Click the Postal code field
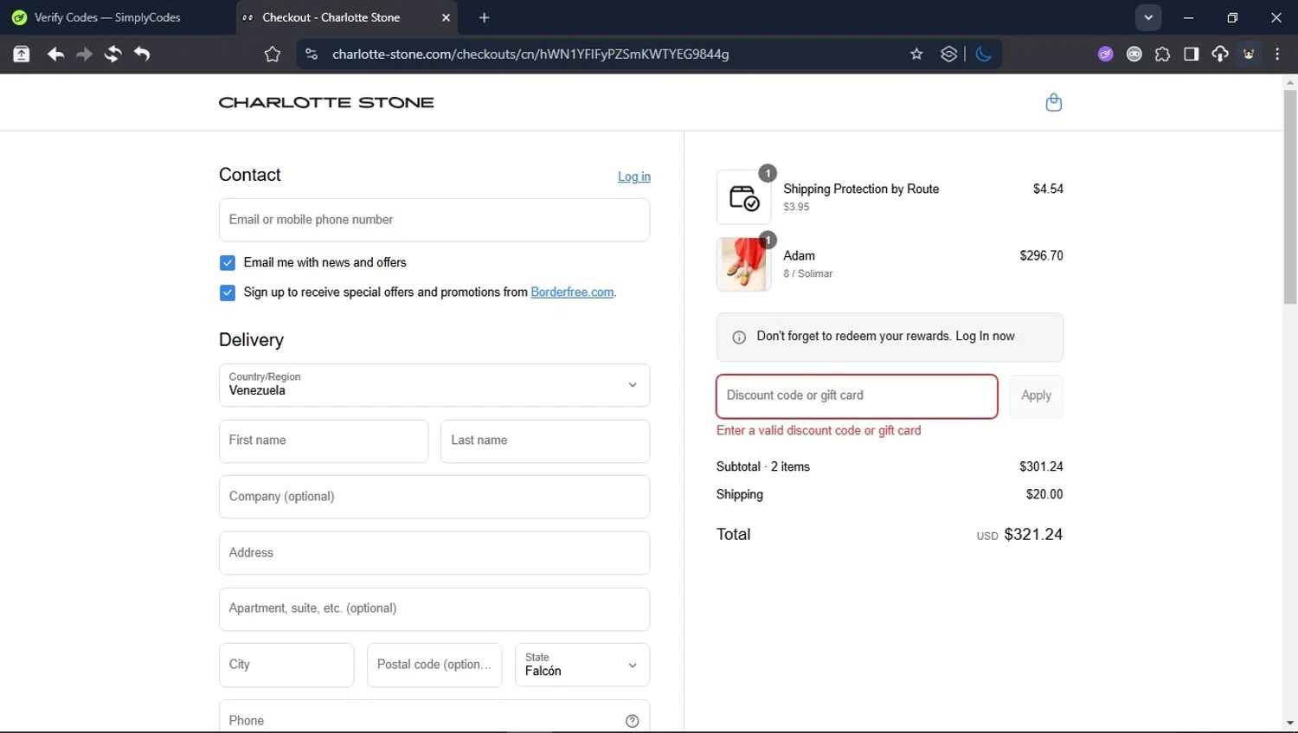 (x=434, y=665)
